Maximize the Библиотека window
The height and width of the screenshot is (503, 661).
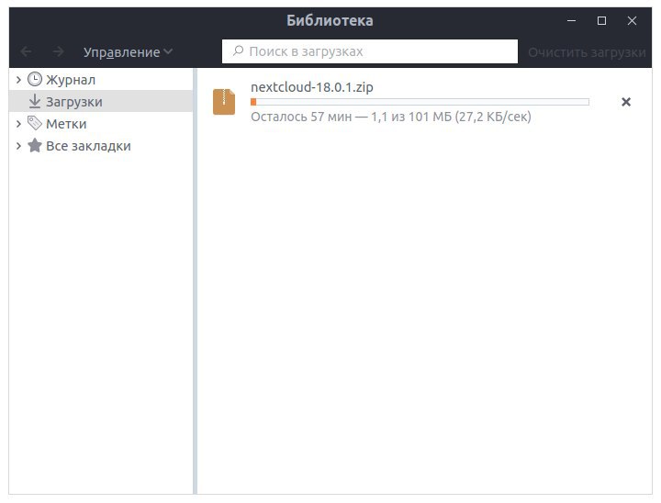point(601,20)
